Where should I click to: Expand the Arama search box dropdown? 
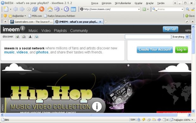click(182, 9)
